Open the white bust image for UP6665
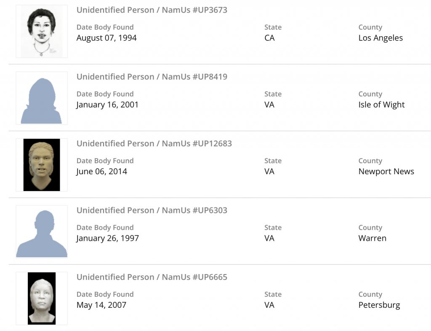This screenshot has width=431, height=331. click(x=42, y=298)
